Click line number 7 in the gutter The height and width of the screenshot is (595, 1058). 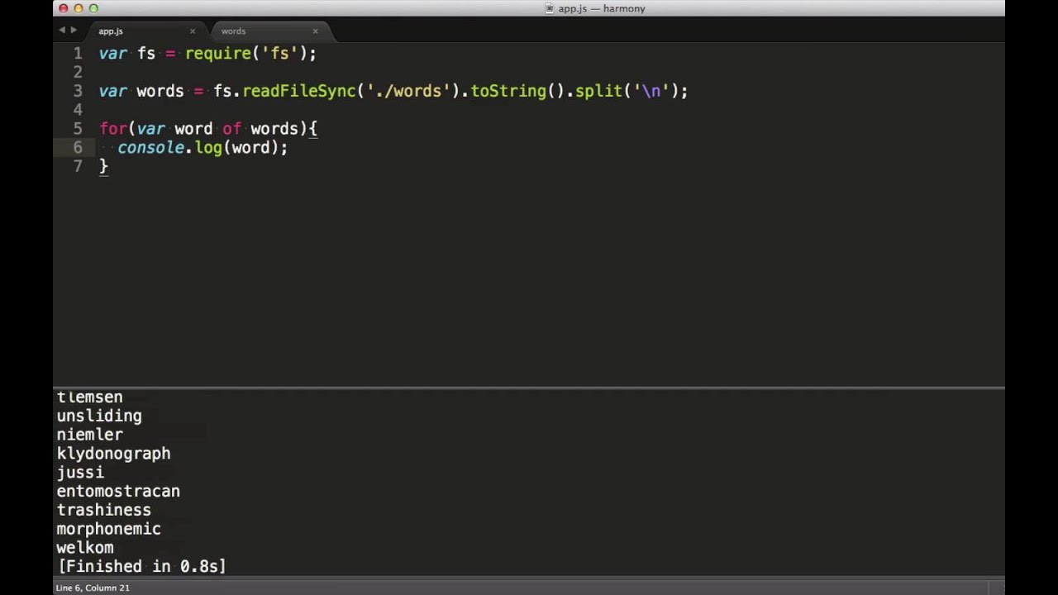coord(78,166)
